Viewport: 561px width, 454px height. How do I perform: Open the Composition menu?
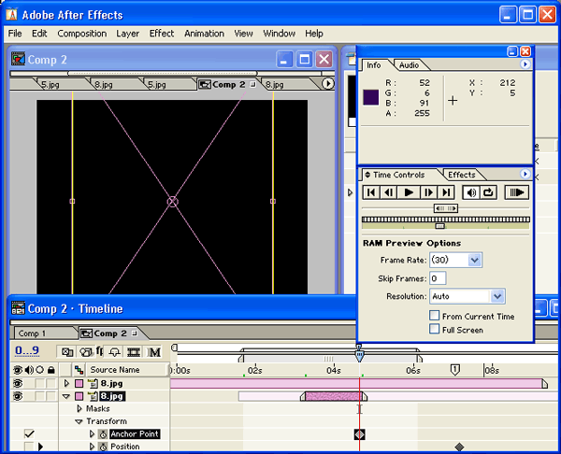(82, 34)
